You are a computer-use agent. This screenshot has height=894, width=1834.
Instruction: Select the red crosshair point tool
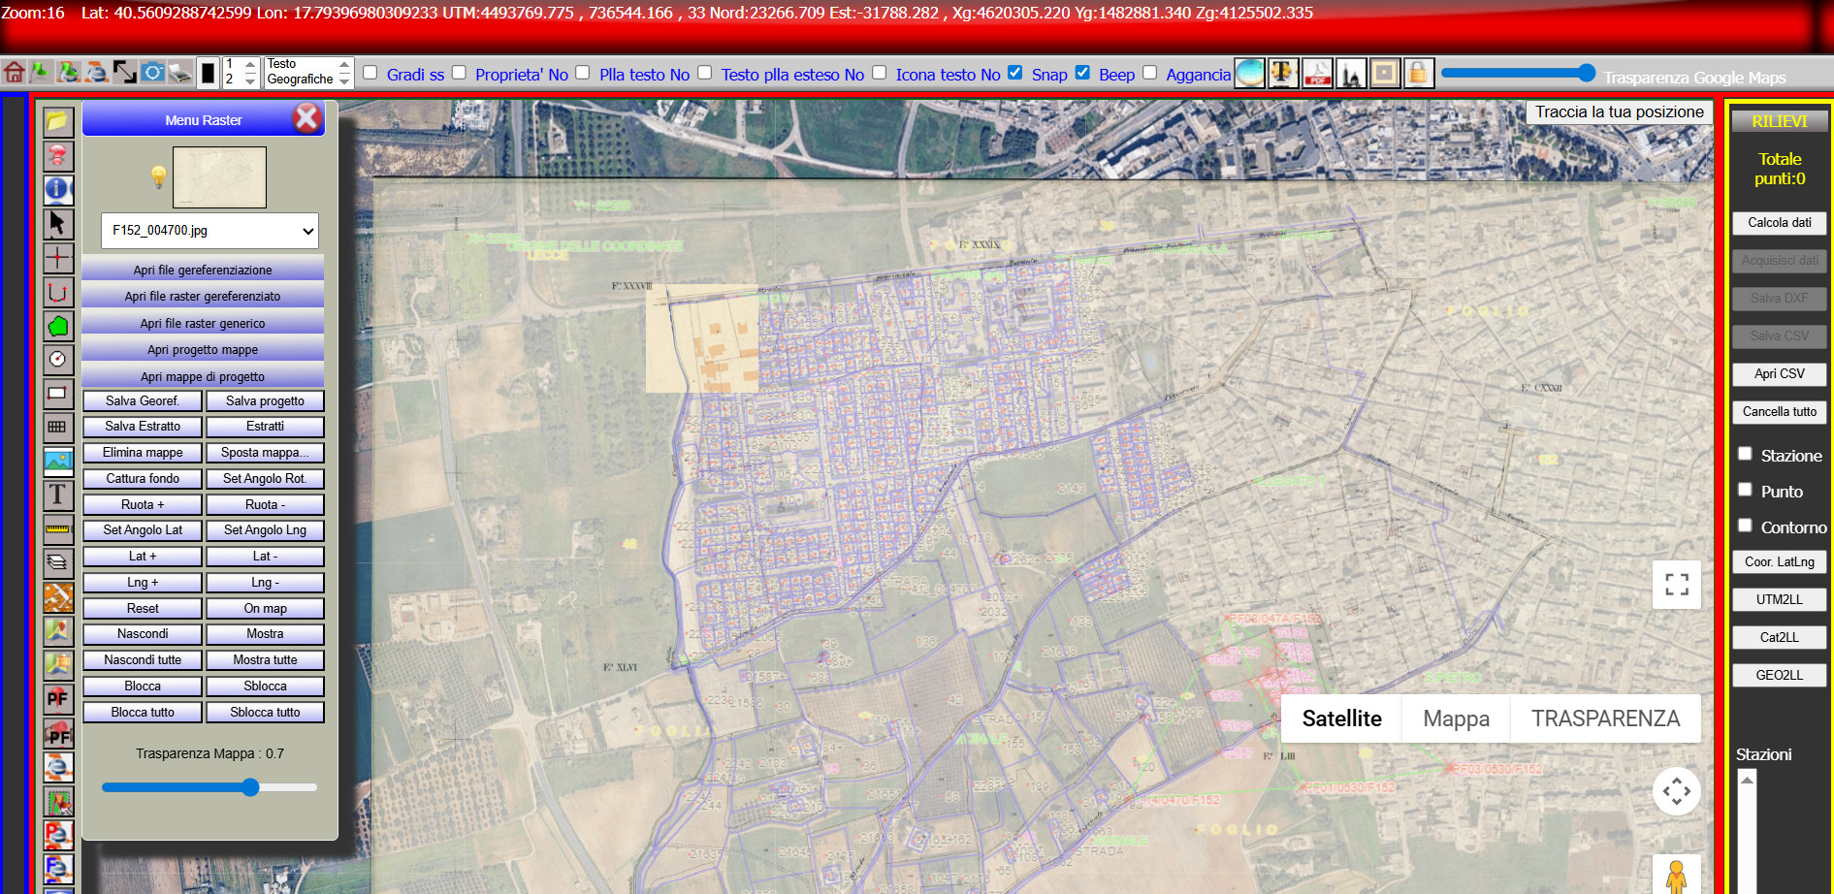click(x=57, y=257)
